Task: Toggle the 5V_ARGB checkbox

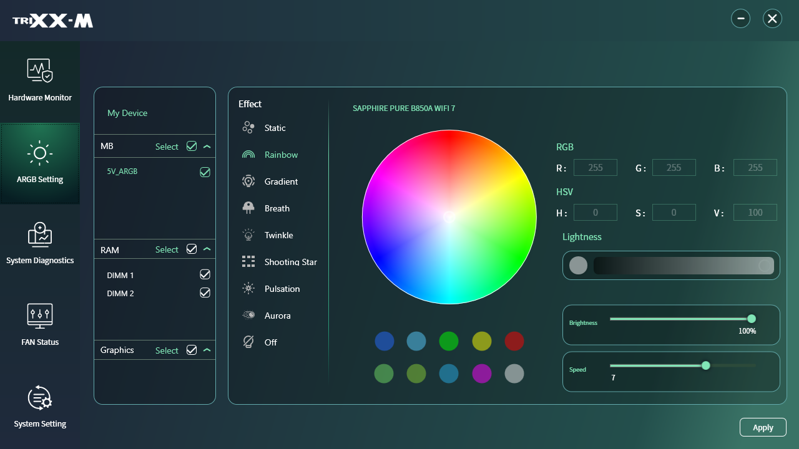Action: (205, 171)
